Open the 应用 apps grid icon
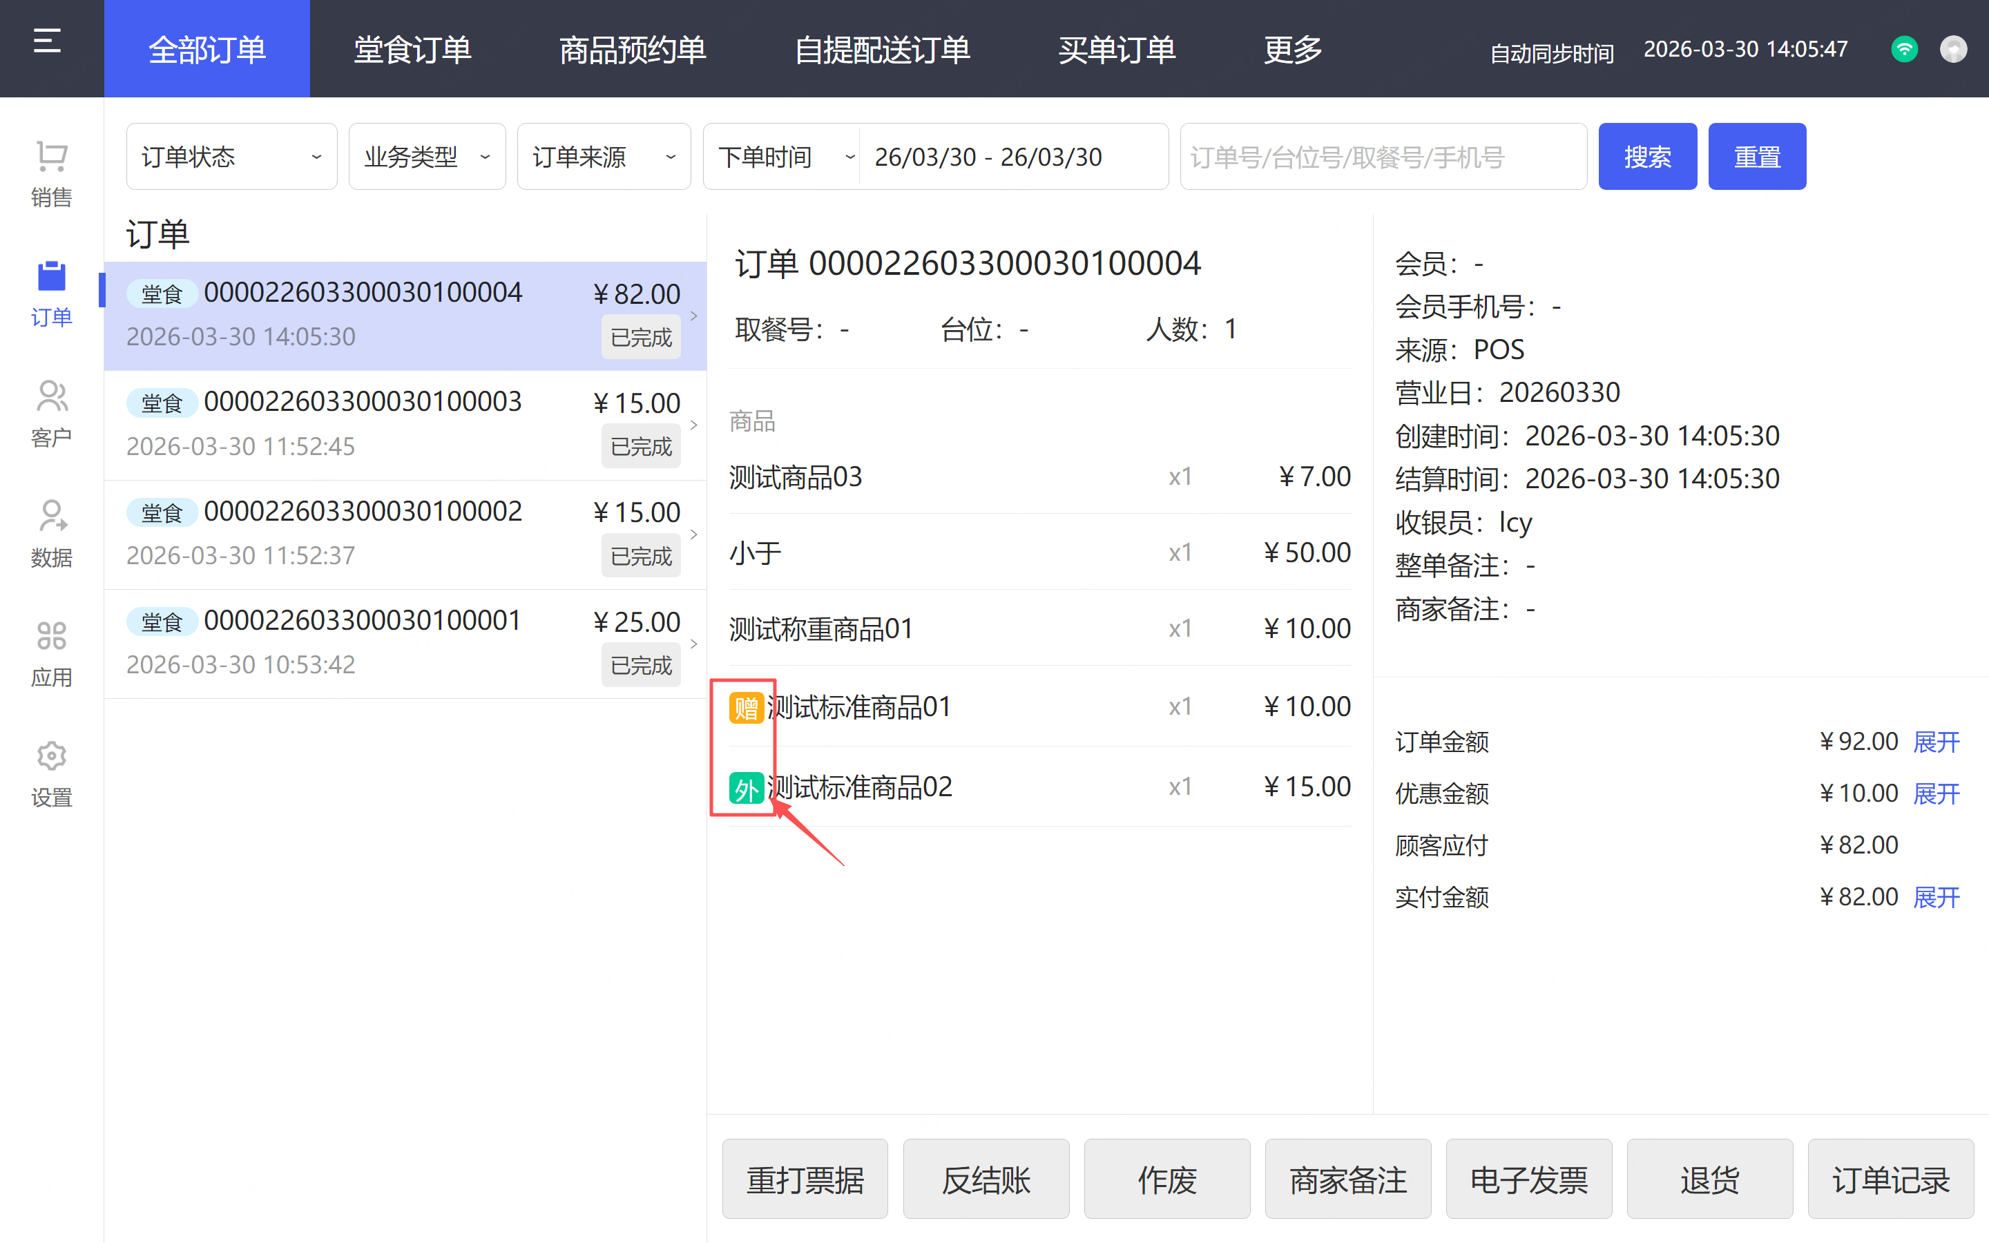 pos(51,636)
